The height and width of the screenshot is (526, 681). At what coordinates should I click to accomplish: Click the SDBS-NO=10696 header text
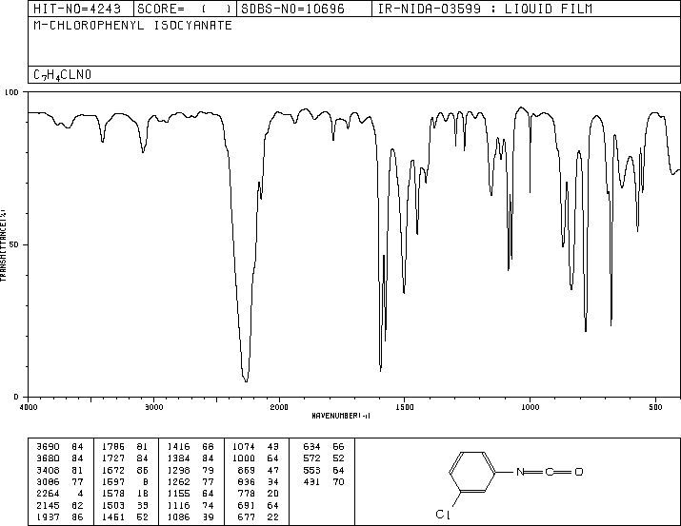tap(292, 9)
